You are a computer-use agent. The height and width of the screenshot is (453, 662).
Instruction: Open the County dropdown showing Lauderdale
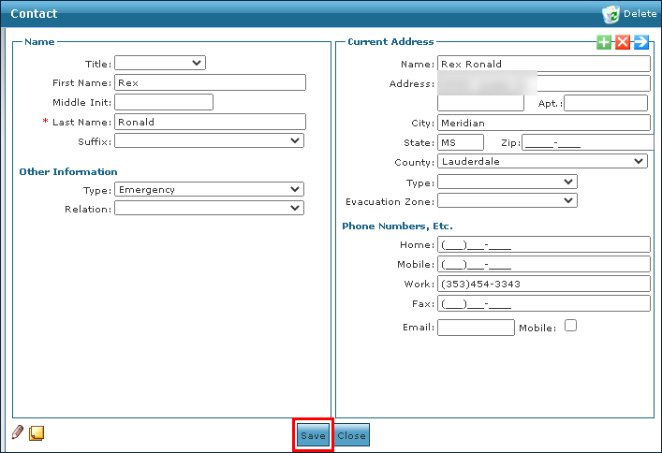542,161
